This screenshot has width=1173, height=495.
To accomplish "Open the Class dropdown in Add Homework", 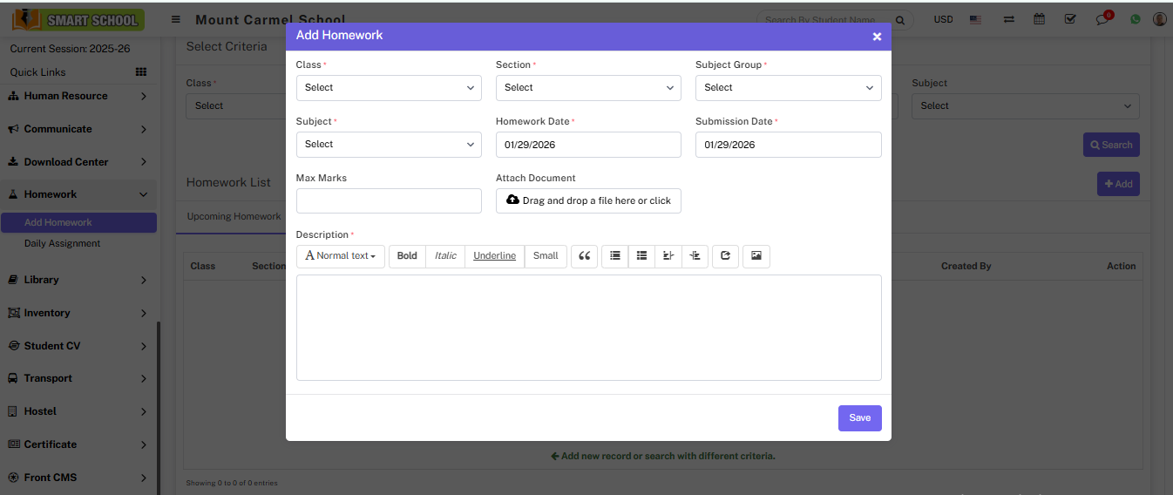I will tap(389, 88).
